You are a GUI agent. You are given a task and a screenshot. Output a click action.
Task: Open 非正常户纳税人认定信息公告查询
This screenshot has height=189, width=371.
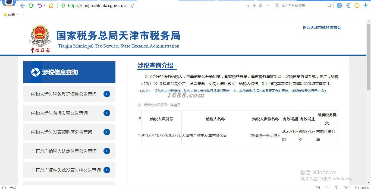[64, 151]
